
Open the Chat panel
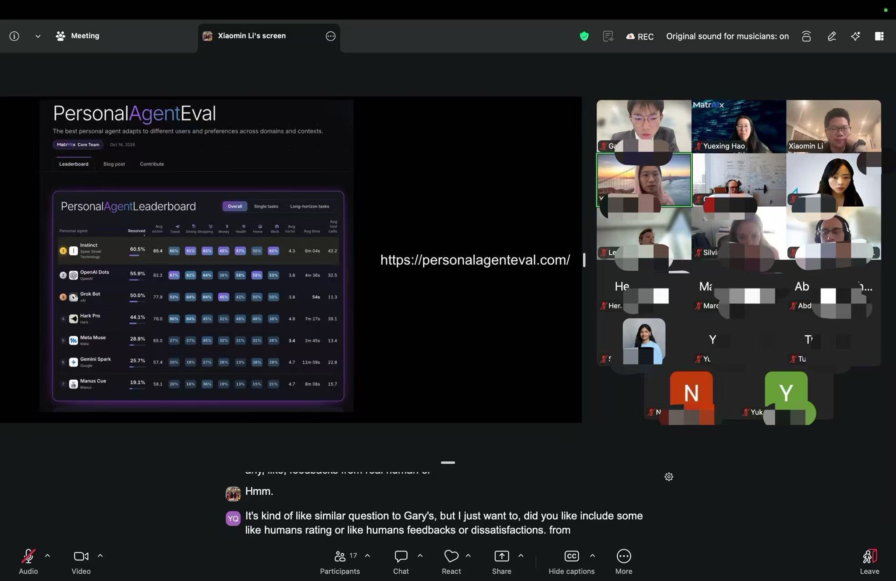click(x=401, y=561)
